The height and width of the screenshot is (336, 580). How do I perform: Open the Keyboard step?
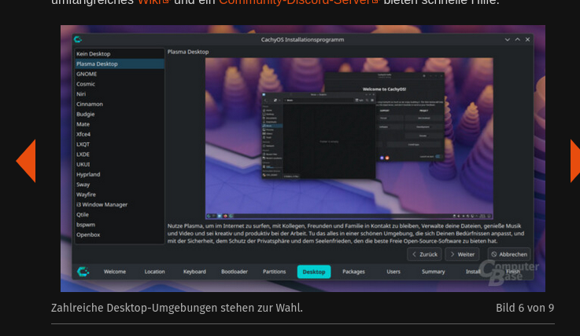[194, 272]
